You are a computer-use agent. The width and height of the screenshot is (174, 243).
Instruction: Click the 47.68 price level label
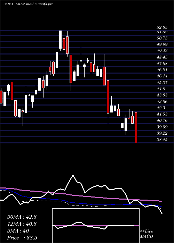pyautogui.click(x=162, y=64)
